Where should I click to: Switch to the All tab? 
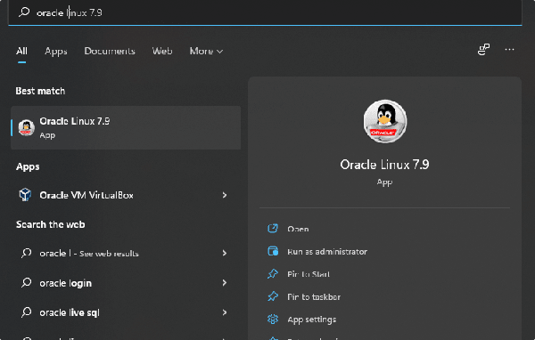(21, 51)
